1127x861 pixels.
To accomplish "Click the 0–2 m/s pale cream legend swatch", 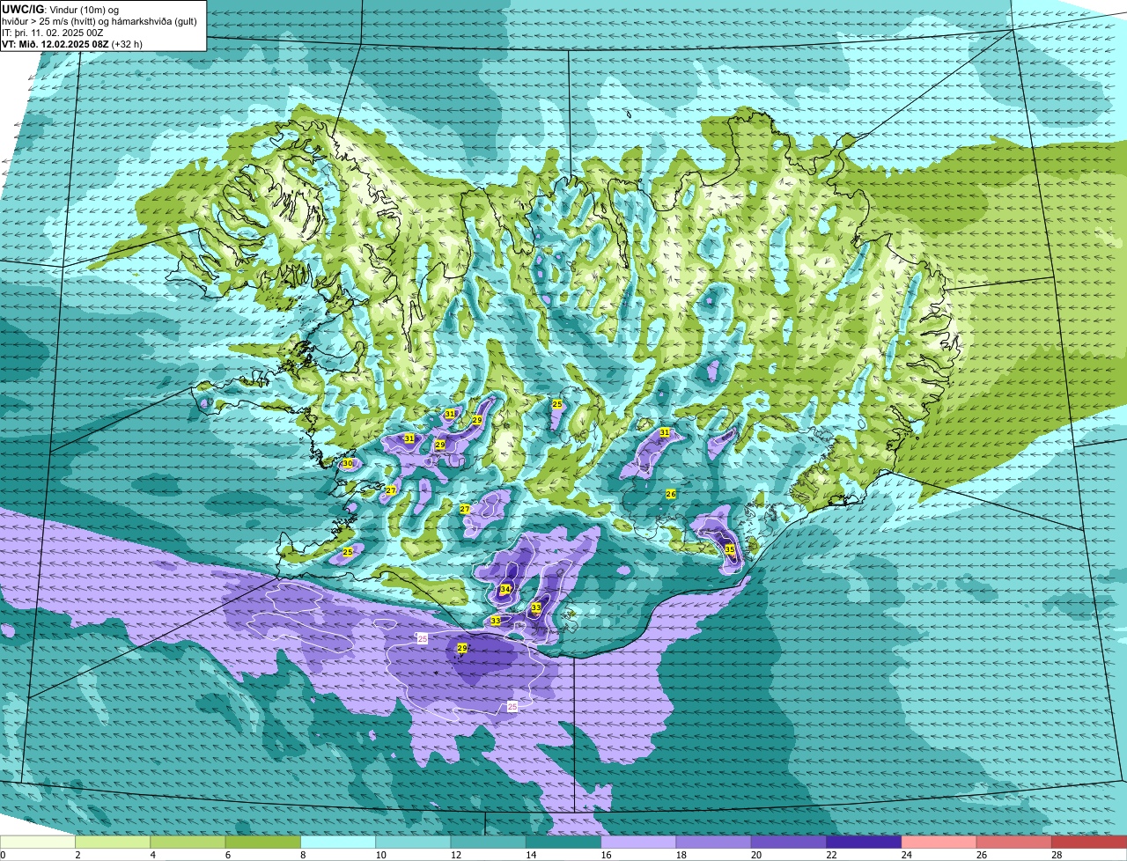I will pos(38,842).
